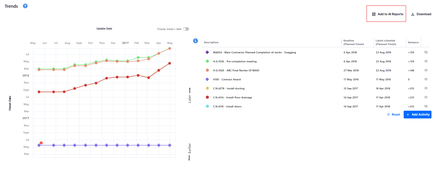Select H.G.1026 - ABC Final Review Of MAID
The height and width of the screenshot is (182, 440).
(236, 71)
